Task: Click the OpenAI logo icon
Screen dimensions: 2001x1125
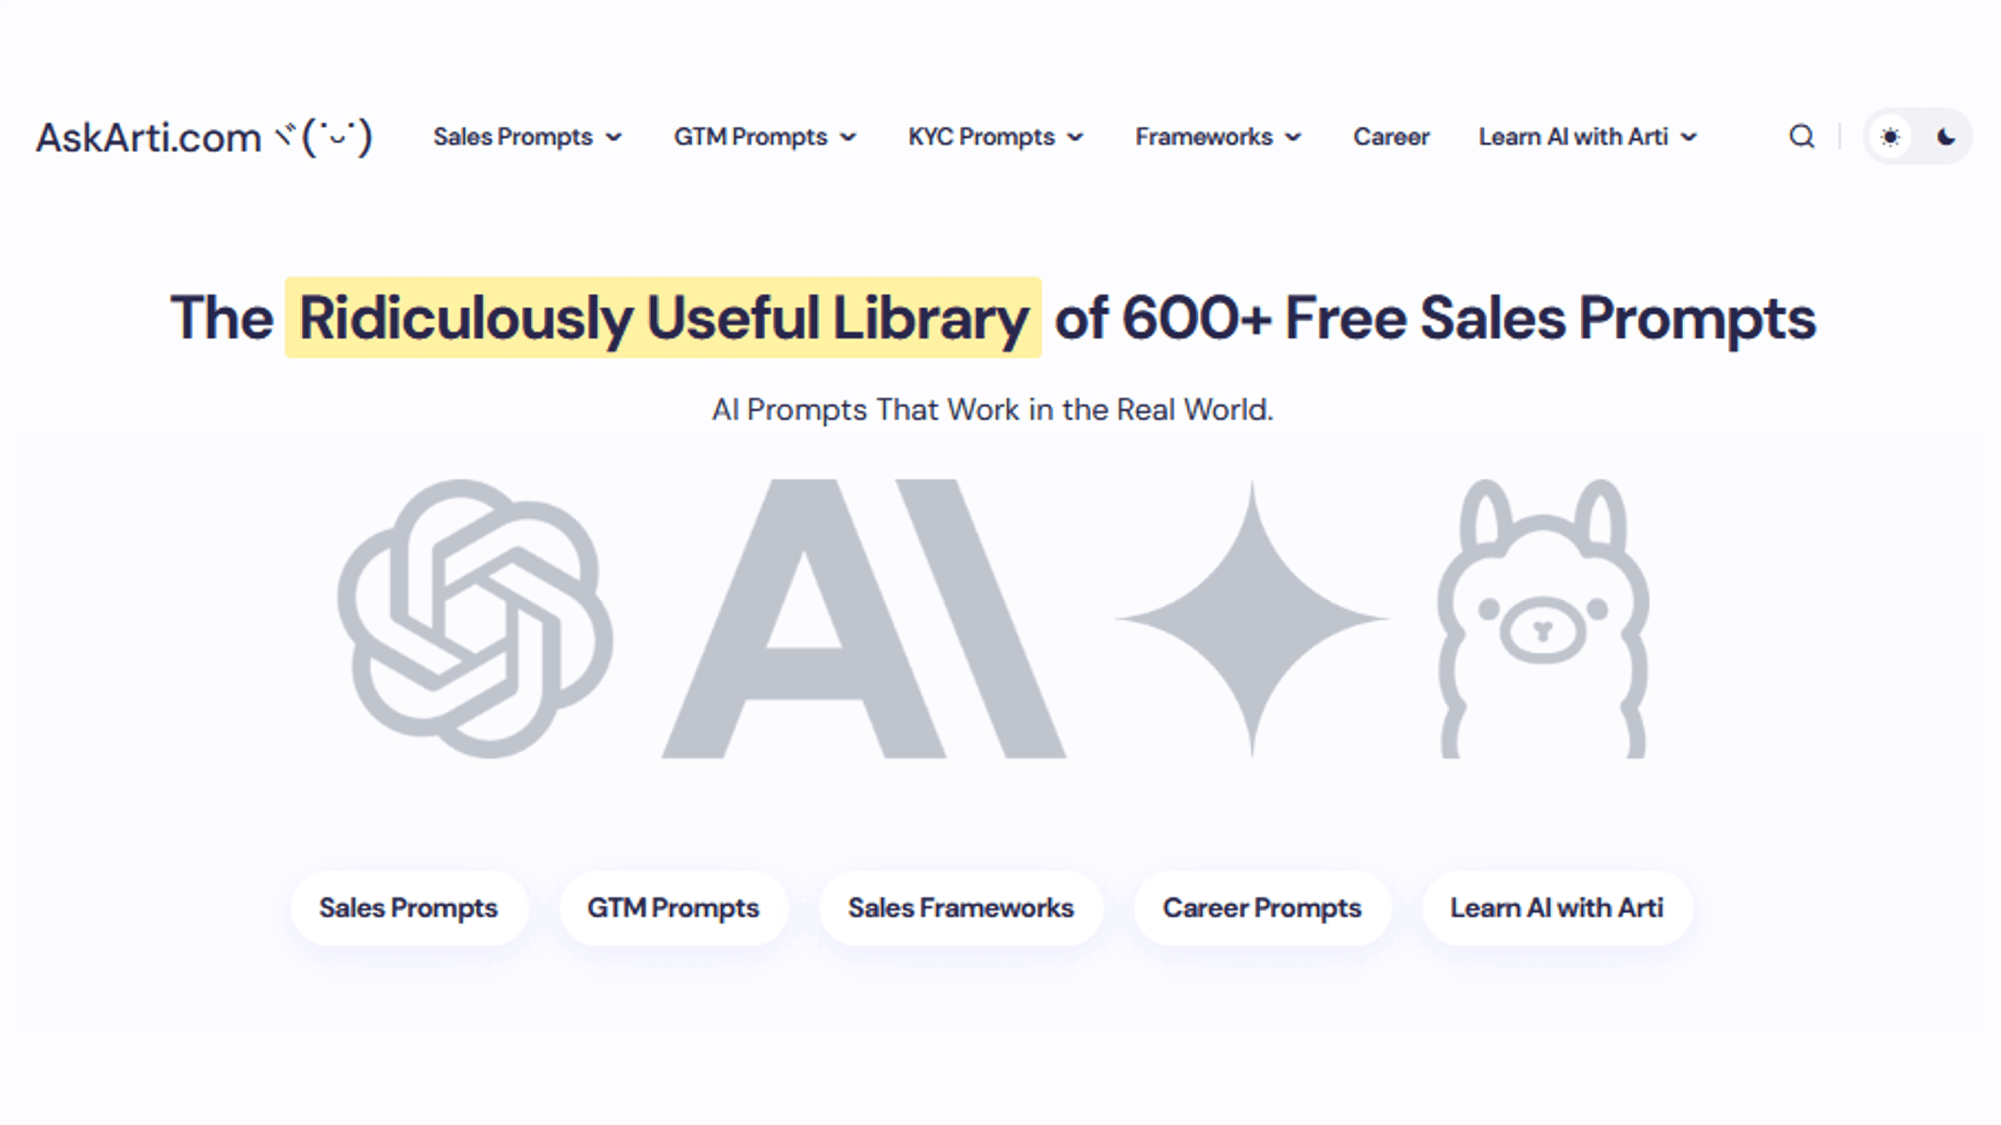Action: click(475, 619)
